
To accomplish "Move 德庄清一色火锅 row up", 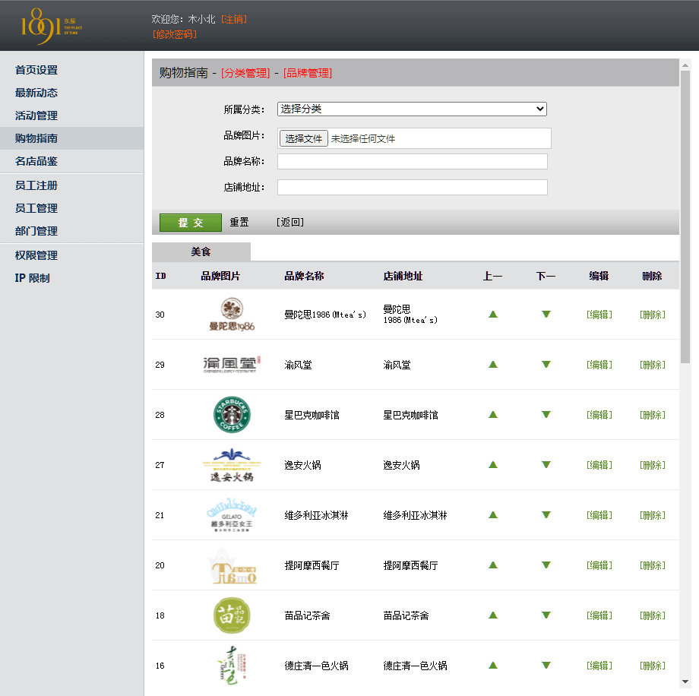I will 492,666.
